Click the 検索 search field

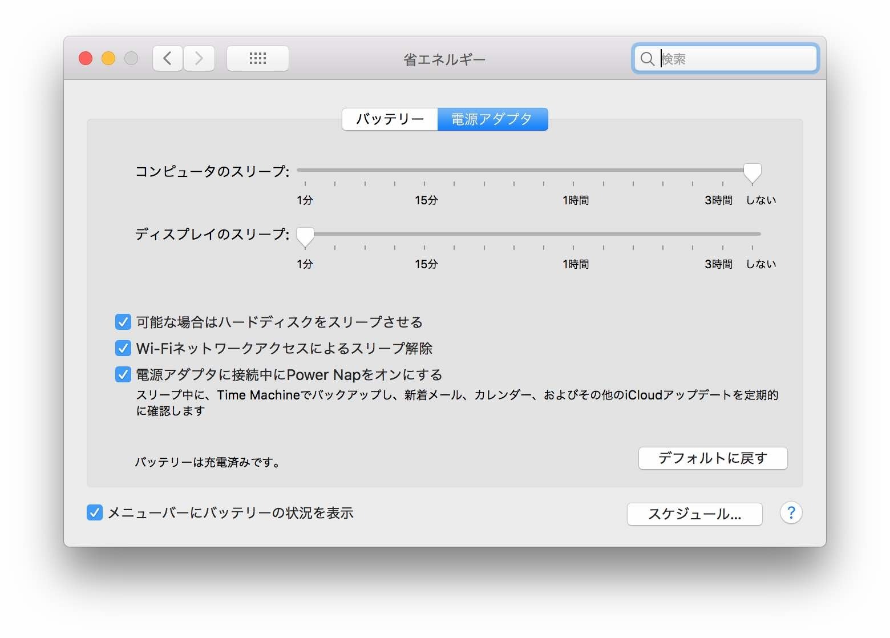[x=725, y=59]
